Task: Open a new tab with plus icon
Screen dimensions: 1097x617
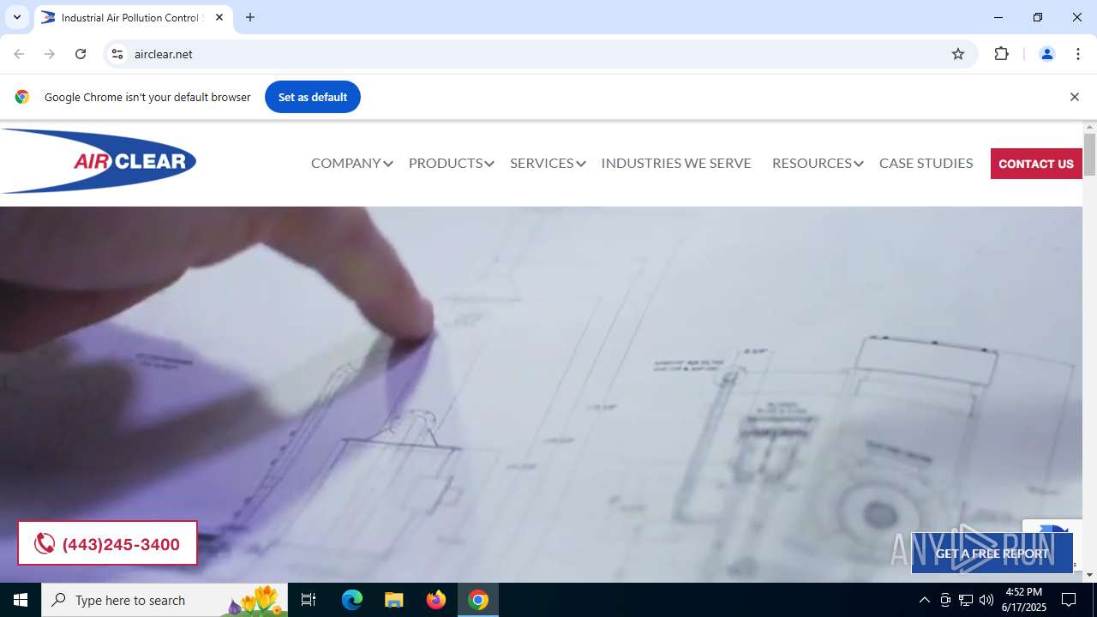Action: click(x=250, y=17)
